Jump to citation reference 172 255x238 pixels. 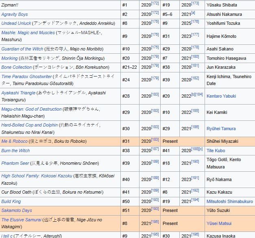(155, 4)
